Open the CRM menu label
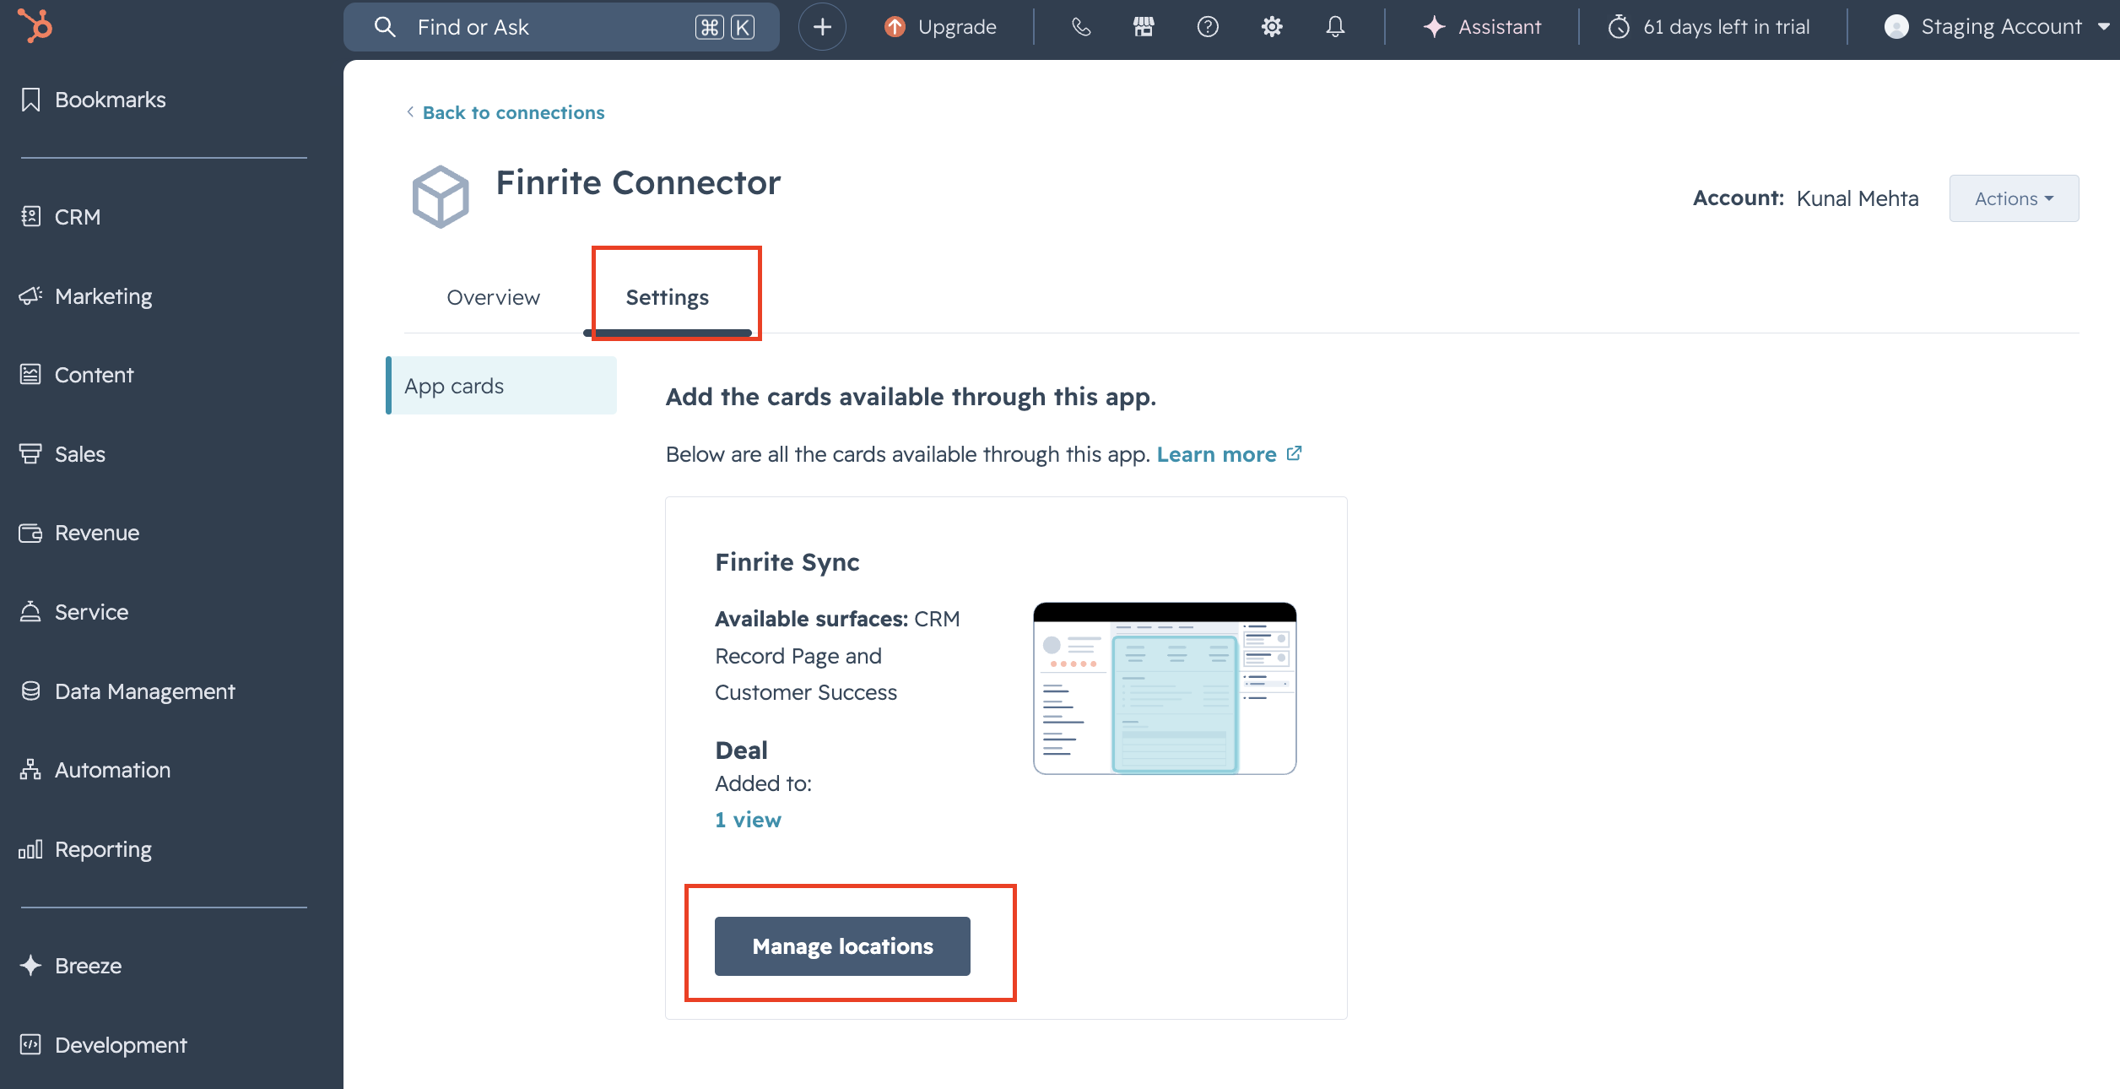Image resolution: width=2120 pixels, height=1089 pixels. 78,217
